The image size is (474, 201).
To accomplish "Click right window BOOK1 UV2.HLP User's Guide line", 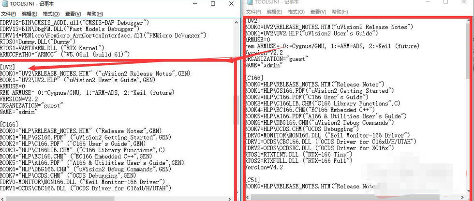I will point(311,33).
